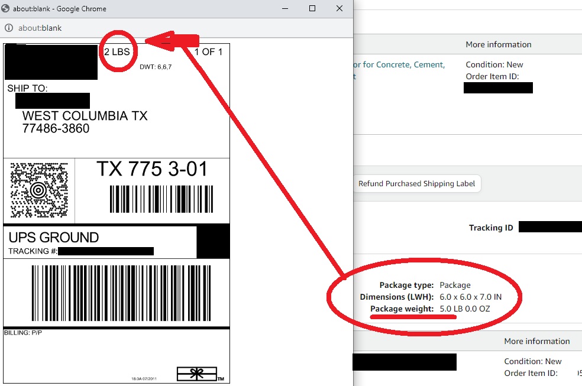
Task: Select the upper 'Condition: New' text
Action: coord(494,64)
